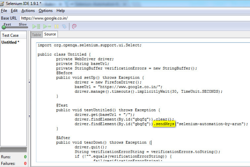
Task: Click 'driver = new FirefoxDriver();' line
Action: point(108,82)
